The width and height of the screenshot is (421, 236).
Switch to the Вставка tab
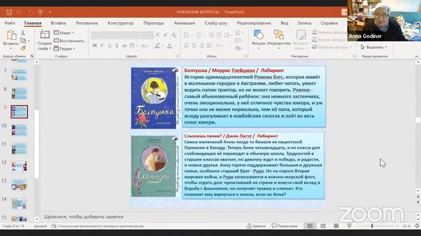59,23
